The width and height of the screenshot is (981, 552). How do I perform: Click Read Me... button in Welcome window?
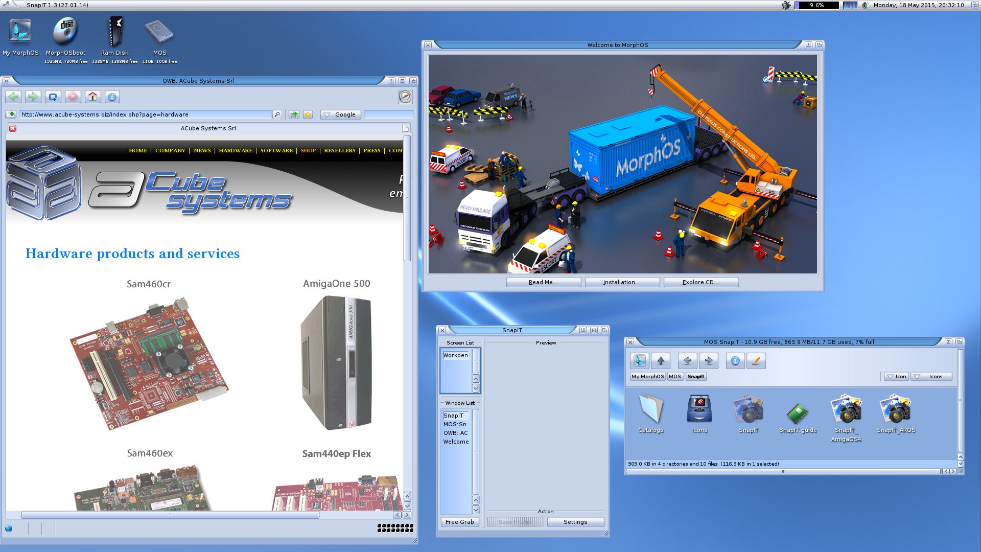543,282
